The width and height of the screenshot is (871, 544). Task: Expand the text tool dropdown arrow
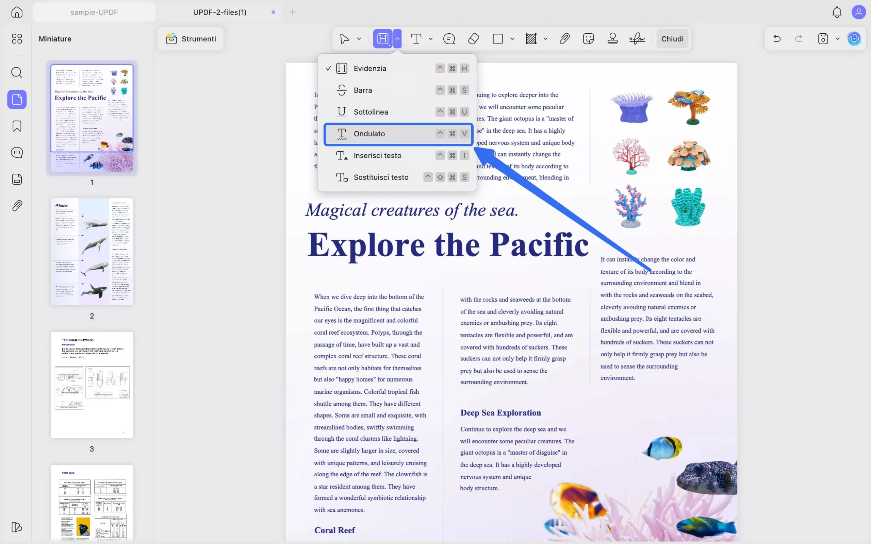click(430, 38)
